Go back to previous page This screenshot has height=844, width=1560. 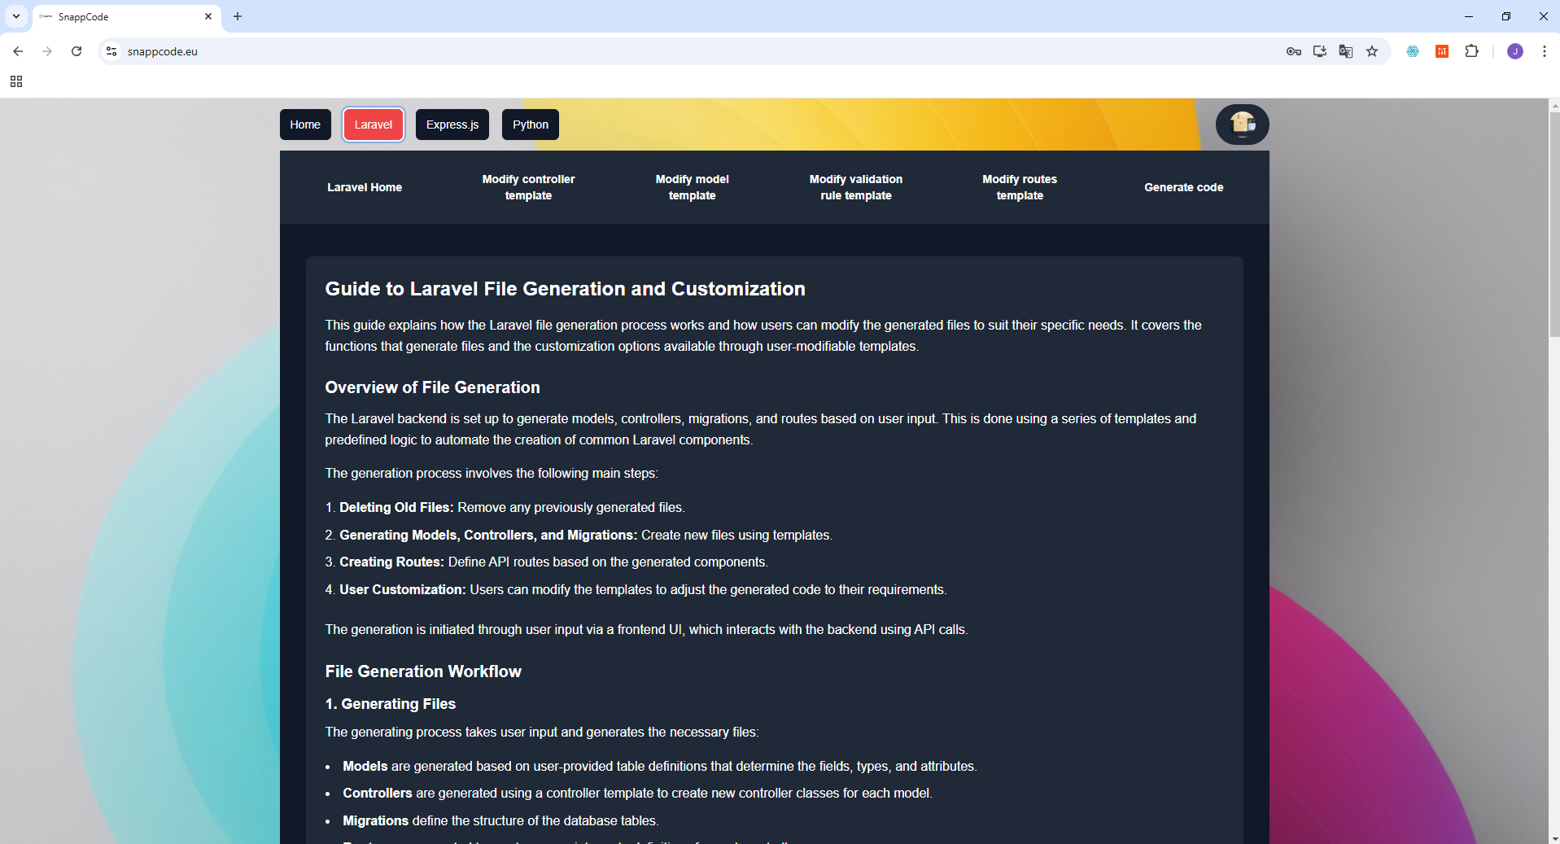pyautogui.click(x=18, y=51)
